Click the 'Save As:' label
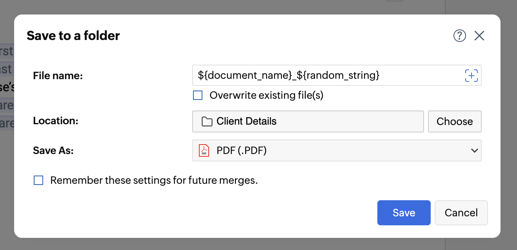517x250 pixels. tap(53, 151)
